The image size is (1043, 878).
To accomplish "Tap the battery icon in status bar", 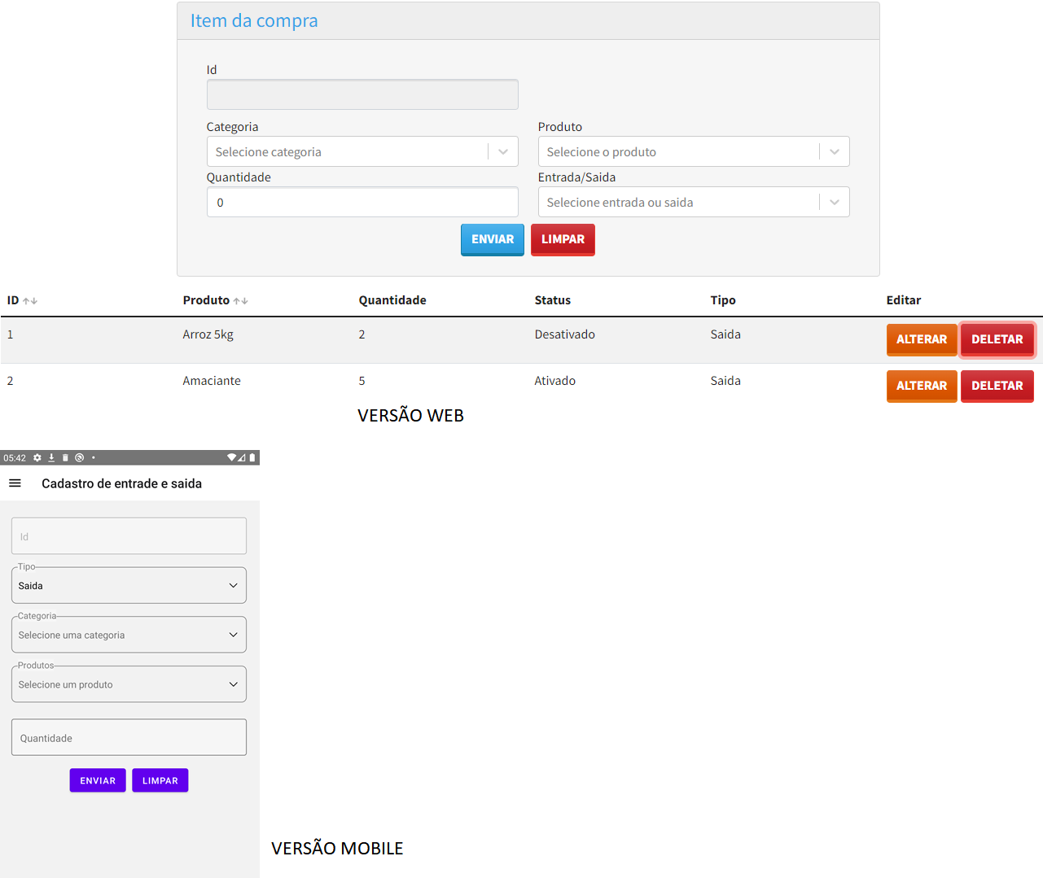I will click(252, 458).
